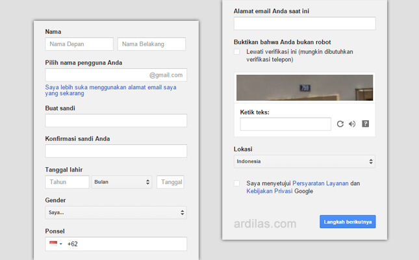Viewport: 419px width, 260px height.
Task: Open the Kebijakan Privasi link
Action: 270,191
